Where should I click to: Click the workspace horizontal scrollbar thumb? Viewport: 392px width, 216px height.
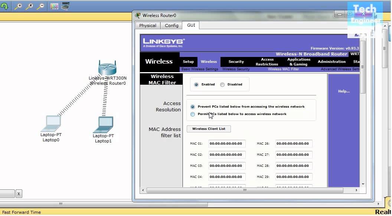(x=104, y=204)
